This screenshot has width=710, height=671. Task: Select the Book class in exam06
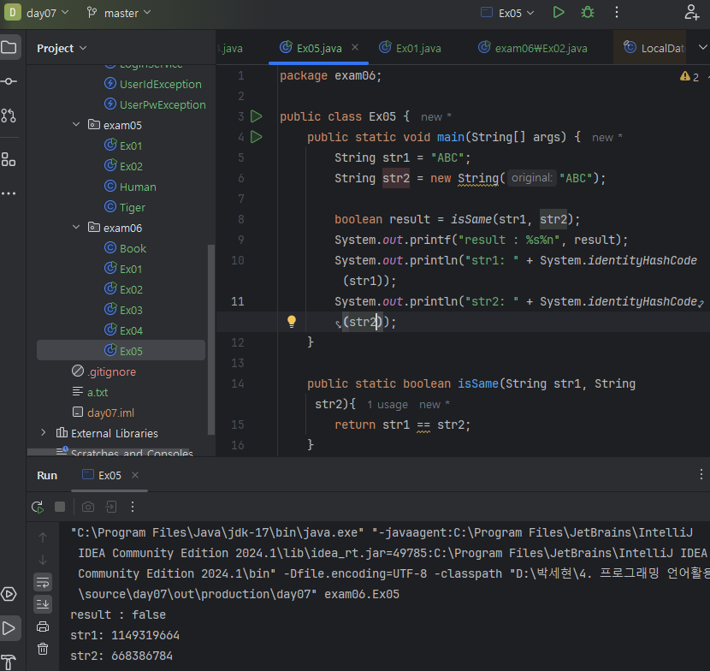click(133, 248)
